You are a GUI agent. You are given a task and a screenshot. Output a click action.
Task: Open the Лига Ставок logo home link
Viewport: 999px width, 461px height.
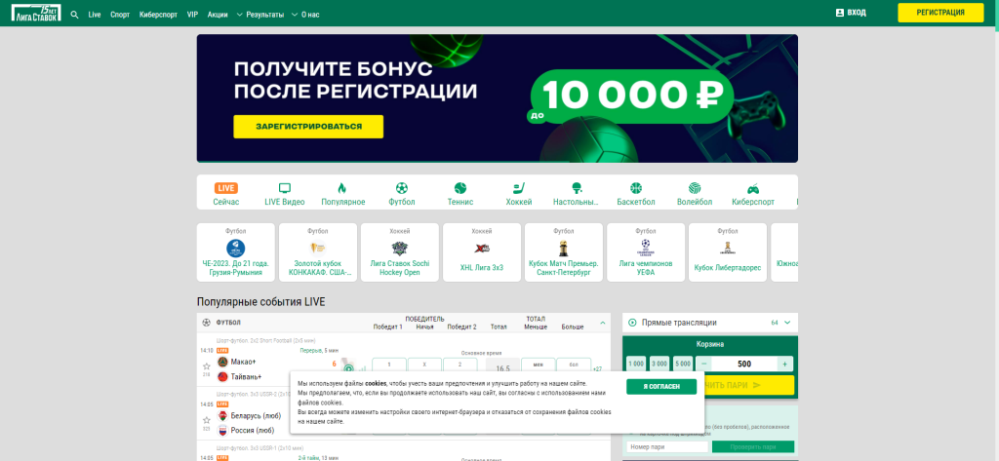click(x=33, y=14)
